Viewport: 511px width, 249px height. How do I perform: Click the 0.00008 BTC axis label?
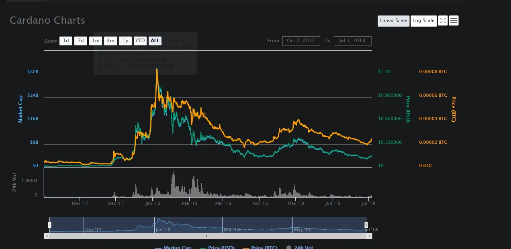[433, 71]
